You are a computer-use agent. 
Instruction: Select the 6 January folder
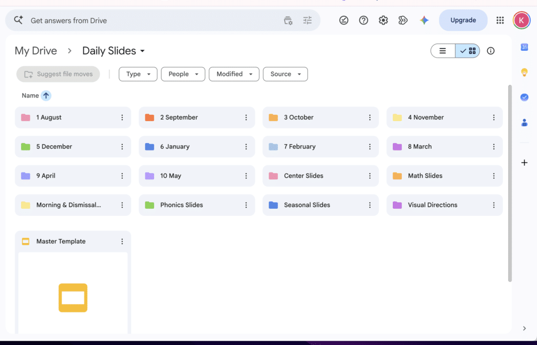[x=197, y=146]
